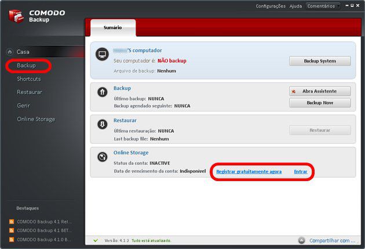Minimize the COMODO Backup window

point(347,5)
